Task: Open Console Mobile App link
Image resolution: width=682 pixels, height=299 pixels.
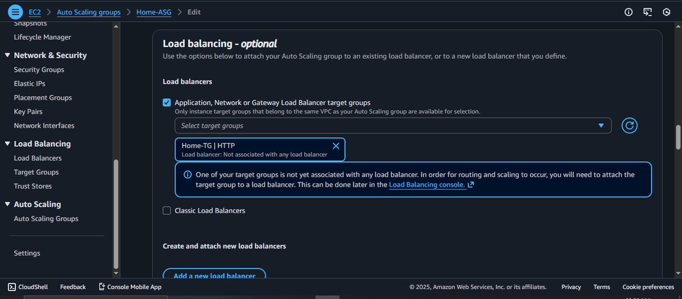Action: coord(130,287)
